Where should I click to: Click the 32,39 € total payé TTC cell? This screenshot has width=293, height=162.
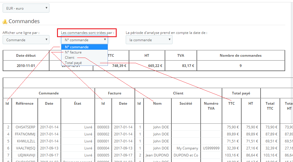coord(232,148)
